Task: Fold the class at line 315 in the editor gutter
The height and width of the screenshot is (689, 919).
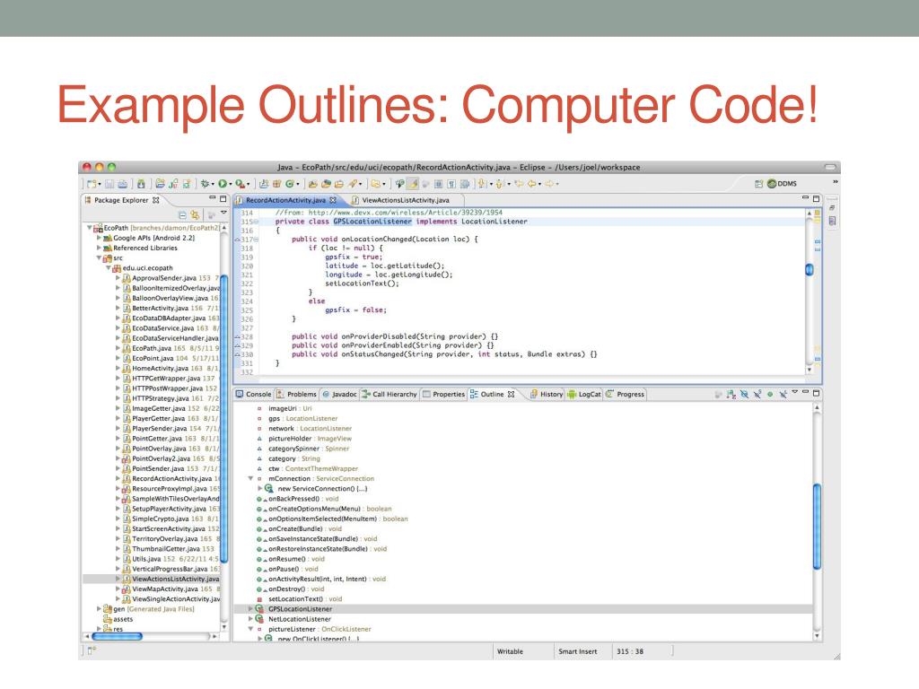Action: click(x=257, y=222)
